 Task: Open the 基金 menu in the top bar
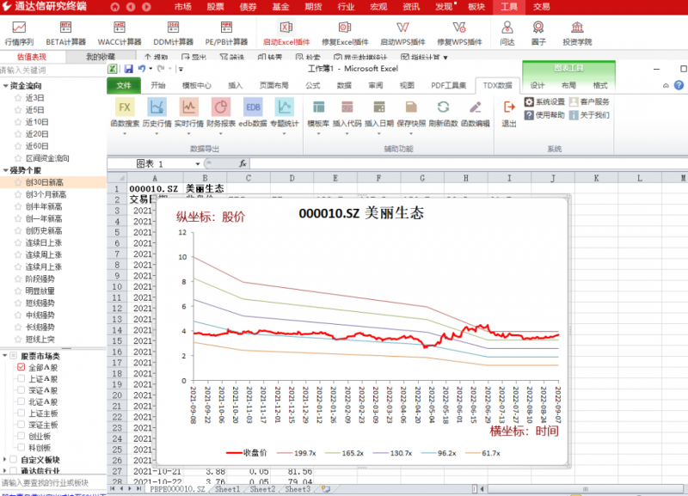(280, 7)
